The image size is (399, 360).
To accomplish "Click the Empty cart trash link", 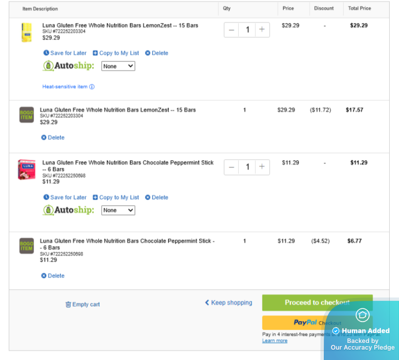I will pos(82,305).
